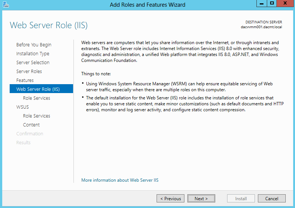Open the Features step
The width and height of the screenshot is (295, 208).
[25, 80]
